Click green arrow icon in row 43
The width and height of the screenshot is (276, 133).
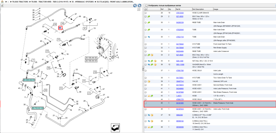point(152,96)
